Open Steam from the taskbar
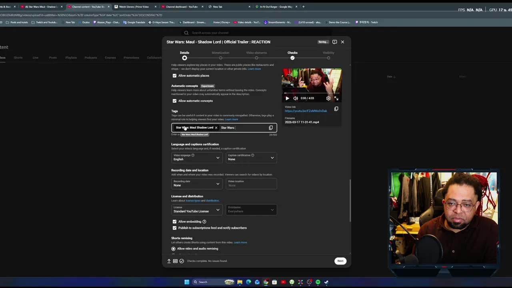The width and height of the screenshot is (512, 288). tap(326, 282)
